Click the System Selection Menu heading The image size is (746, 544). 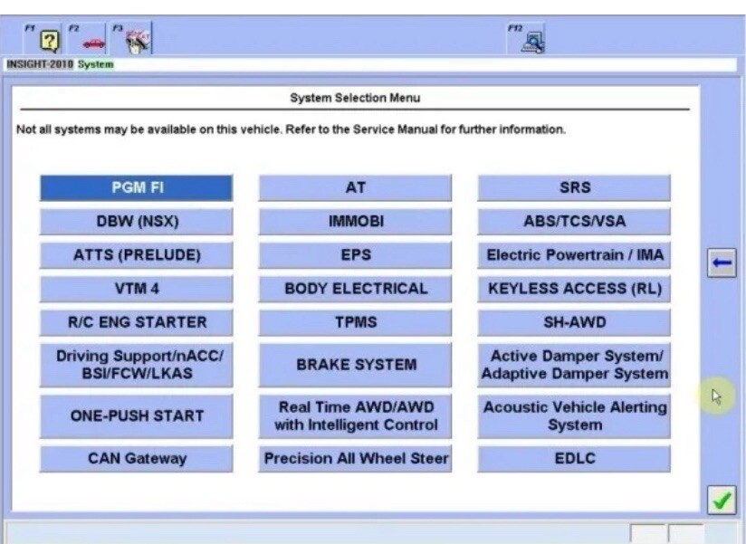355,98
